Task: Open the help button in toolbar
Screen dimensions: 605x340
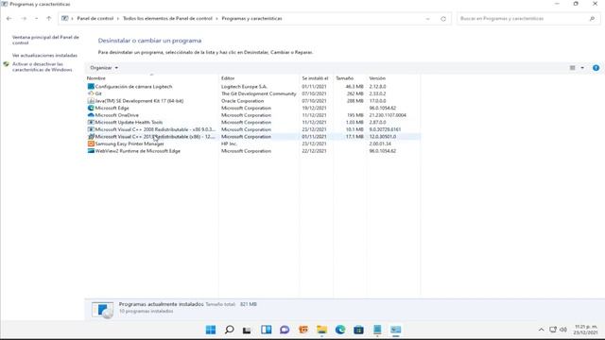Action: coord(596,68)
